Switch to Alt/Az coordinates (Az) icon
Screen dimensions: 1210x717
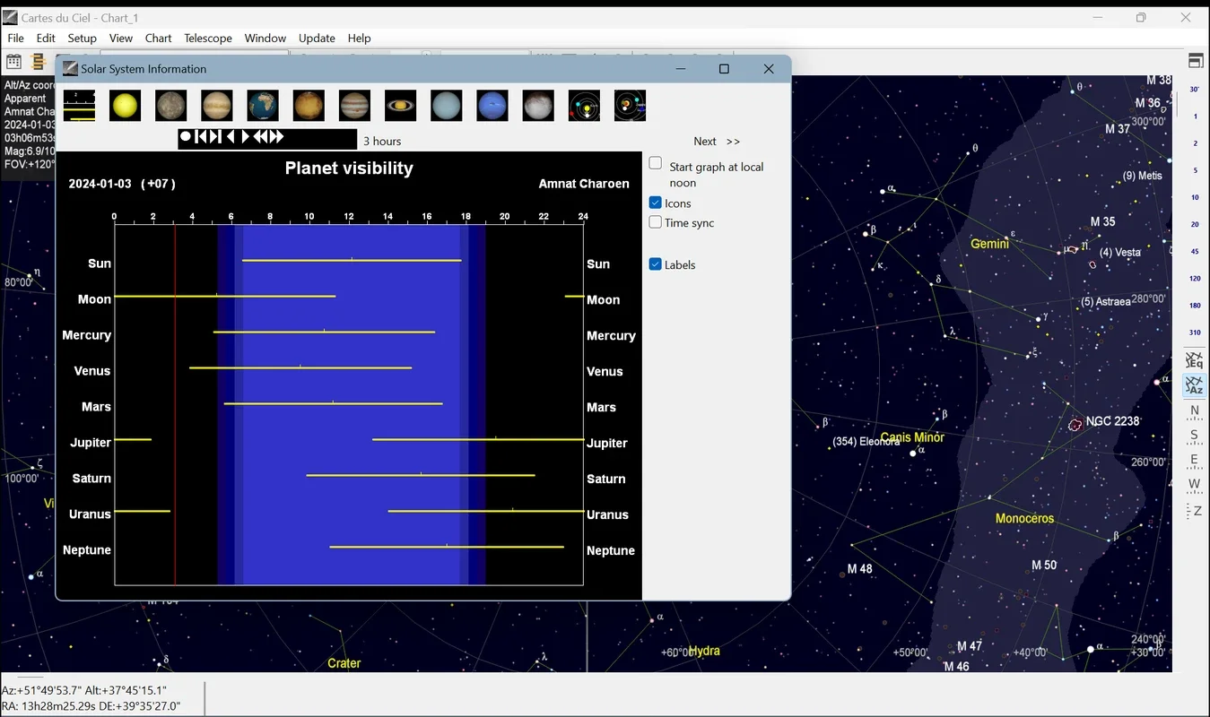pyautogui.click(x=1195, y=385)
